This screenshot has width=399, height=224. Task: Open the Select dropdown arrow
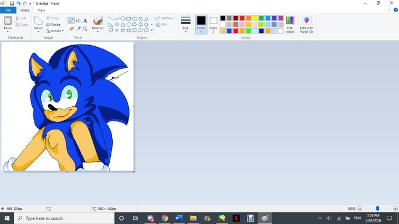pos(38,32)
